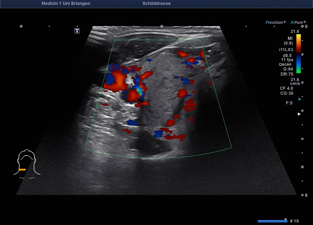This screenshot has width=313, height=225.
Task: Click the CF 4.0 color frequency label
Action: (x=286, y=88)
